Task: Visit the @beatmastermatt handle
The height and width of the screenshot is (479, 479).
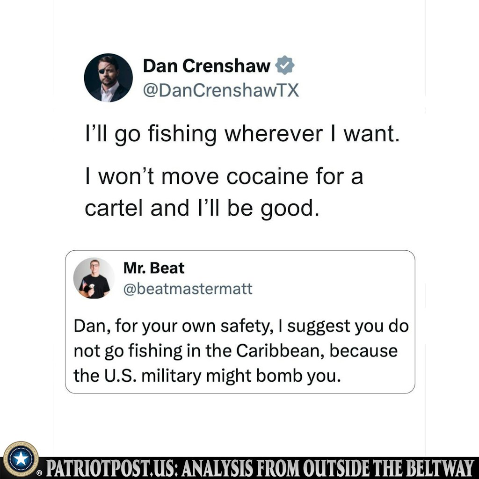Action: point(188,289)
